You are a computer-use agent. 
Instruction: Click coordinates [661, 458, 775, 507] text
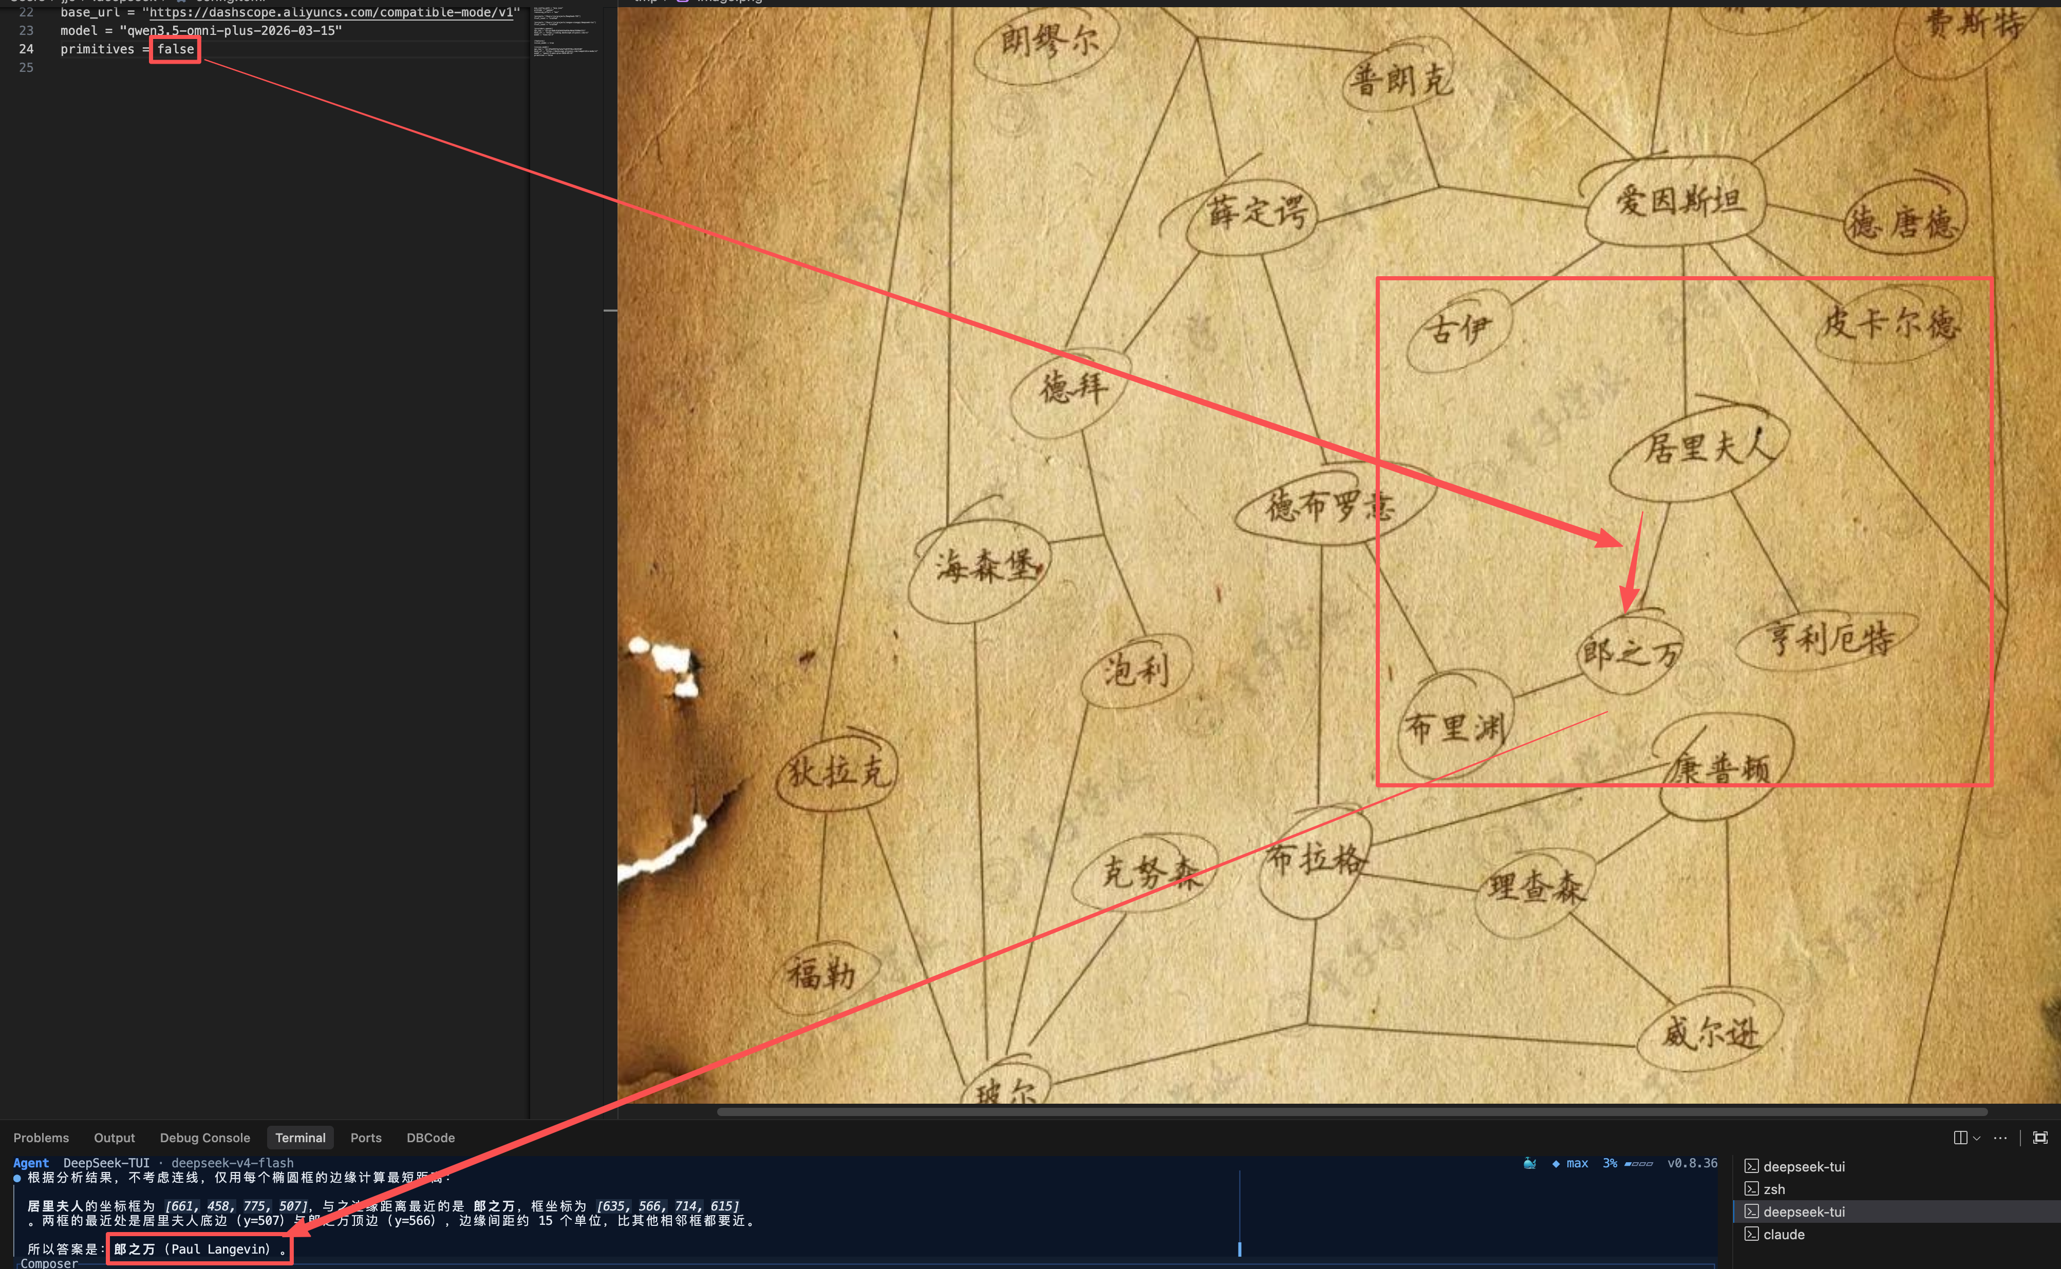[236, 1206]
